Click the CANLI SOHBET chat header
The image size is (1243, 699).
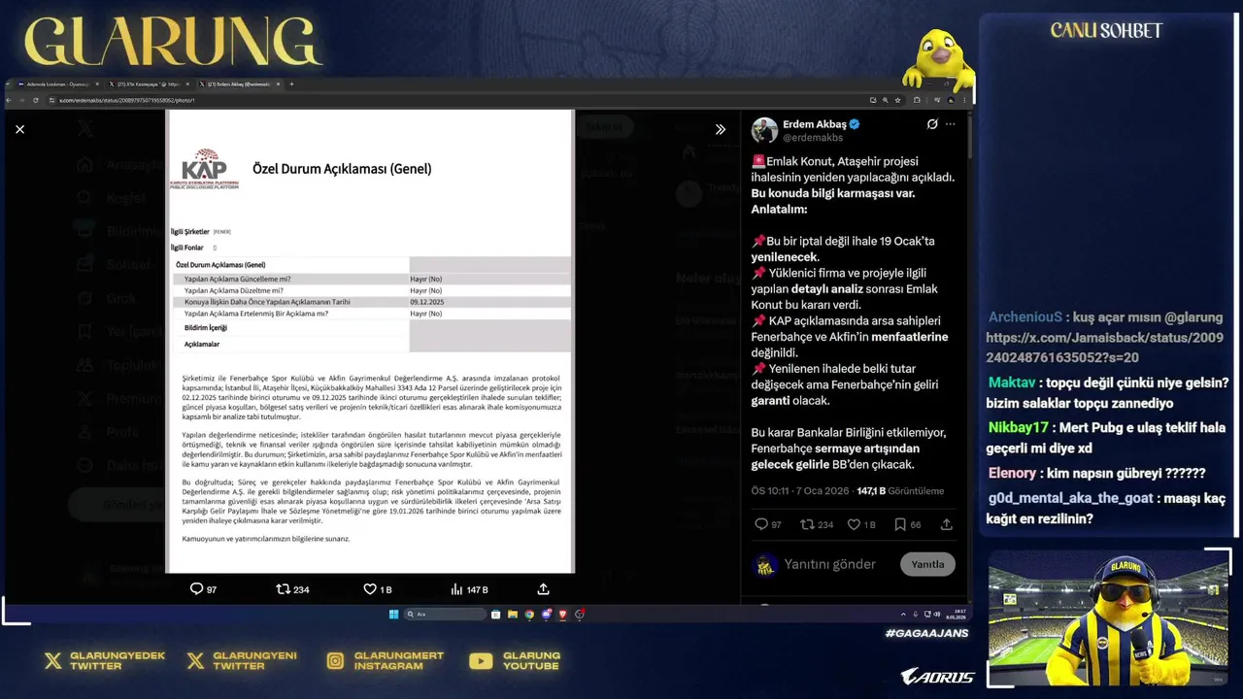coord(1106,31)
